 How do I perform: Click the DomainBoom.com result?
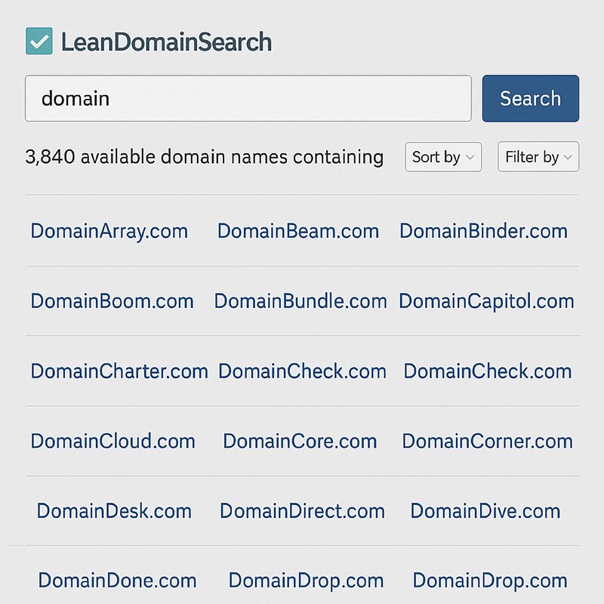point(111,301)
